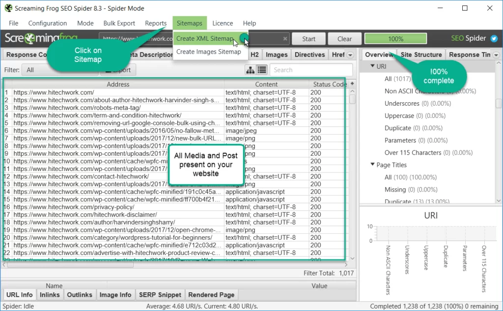This screenshot has width=503, height=311.
Task: Clear URL field with x icon
Action: click(285, 39)
